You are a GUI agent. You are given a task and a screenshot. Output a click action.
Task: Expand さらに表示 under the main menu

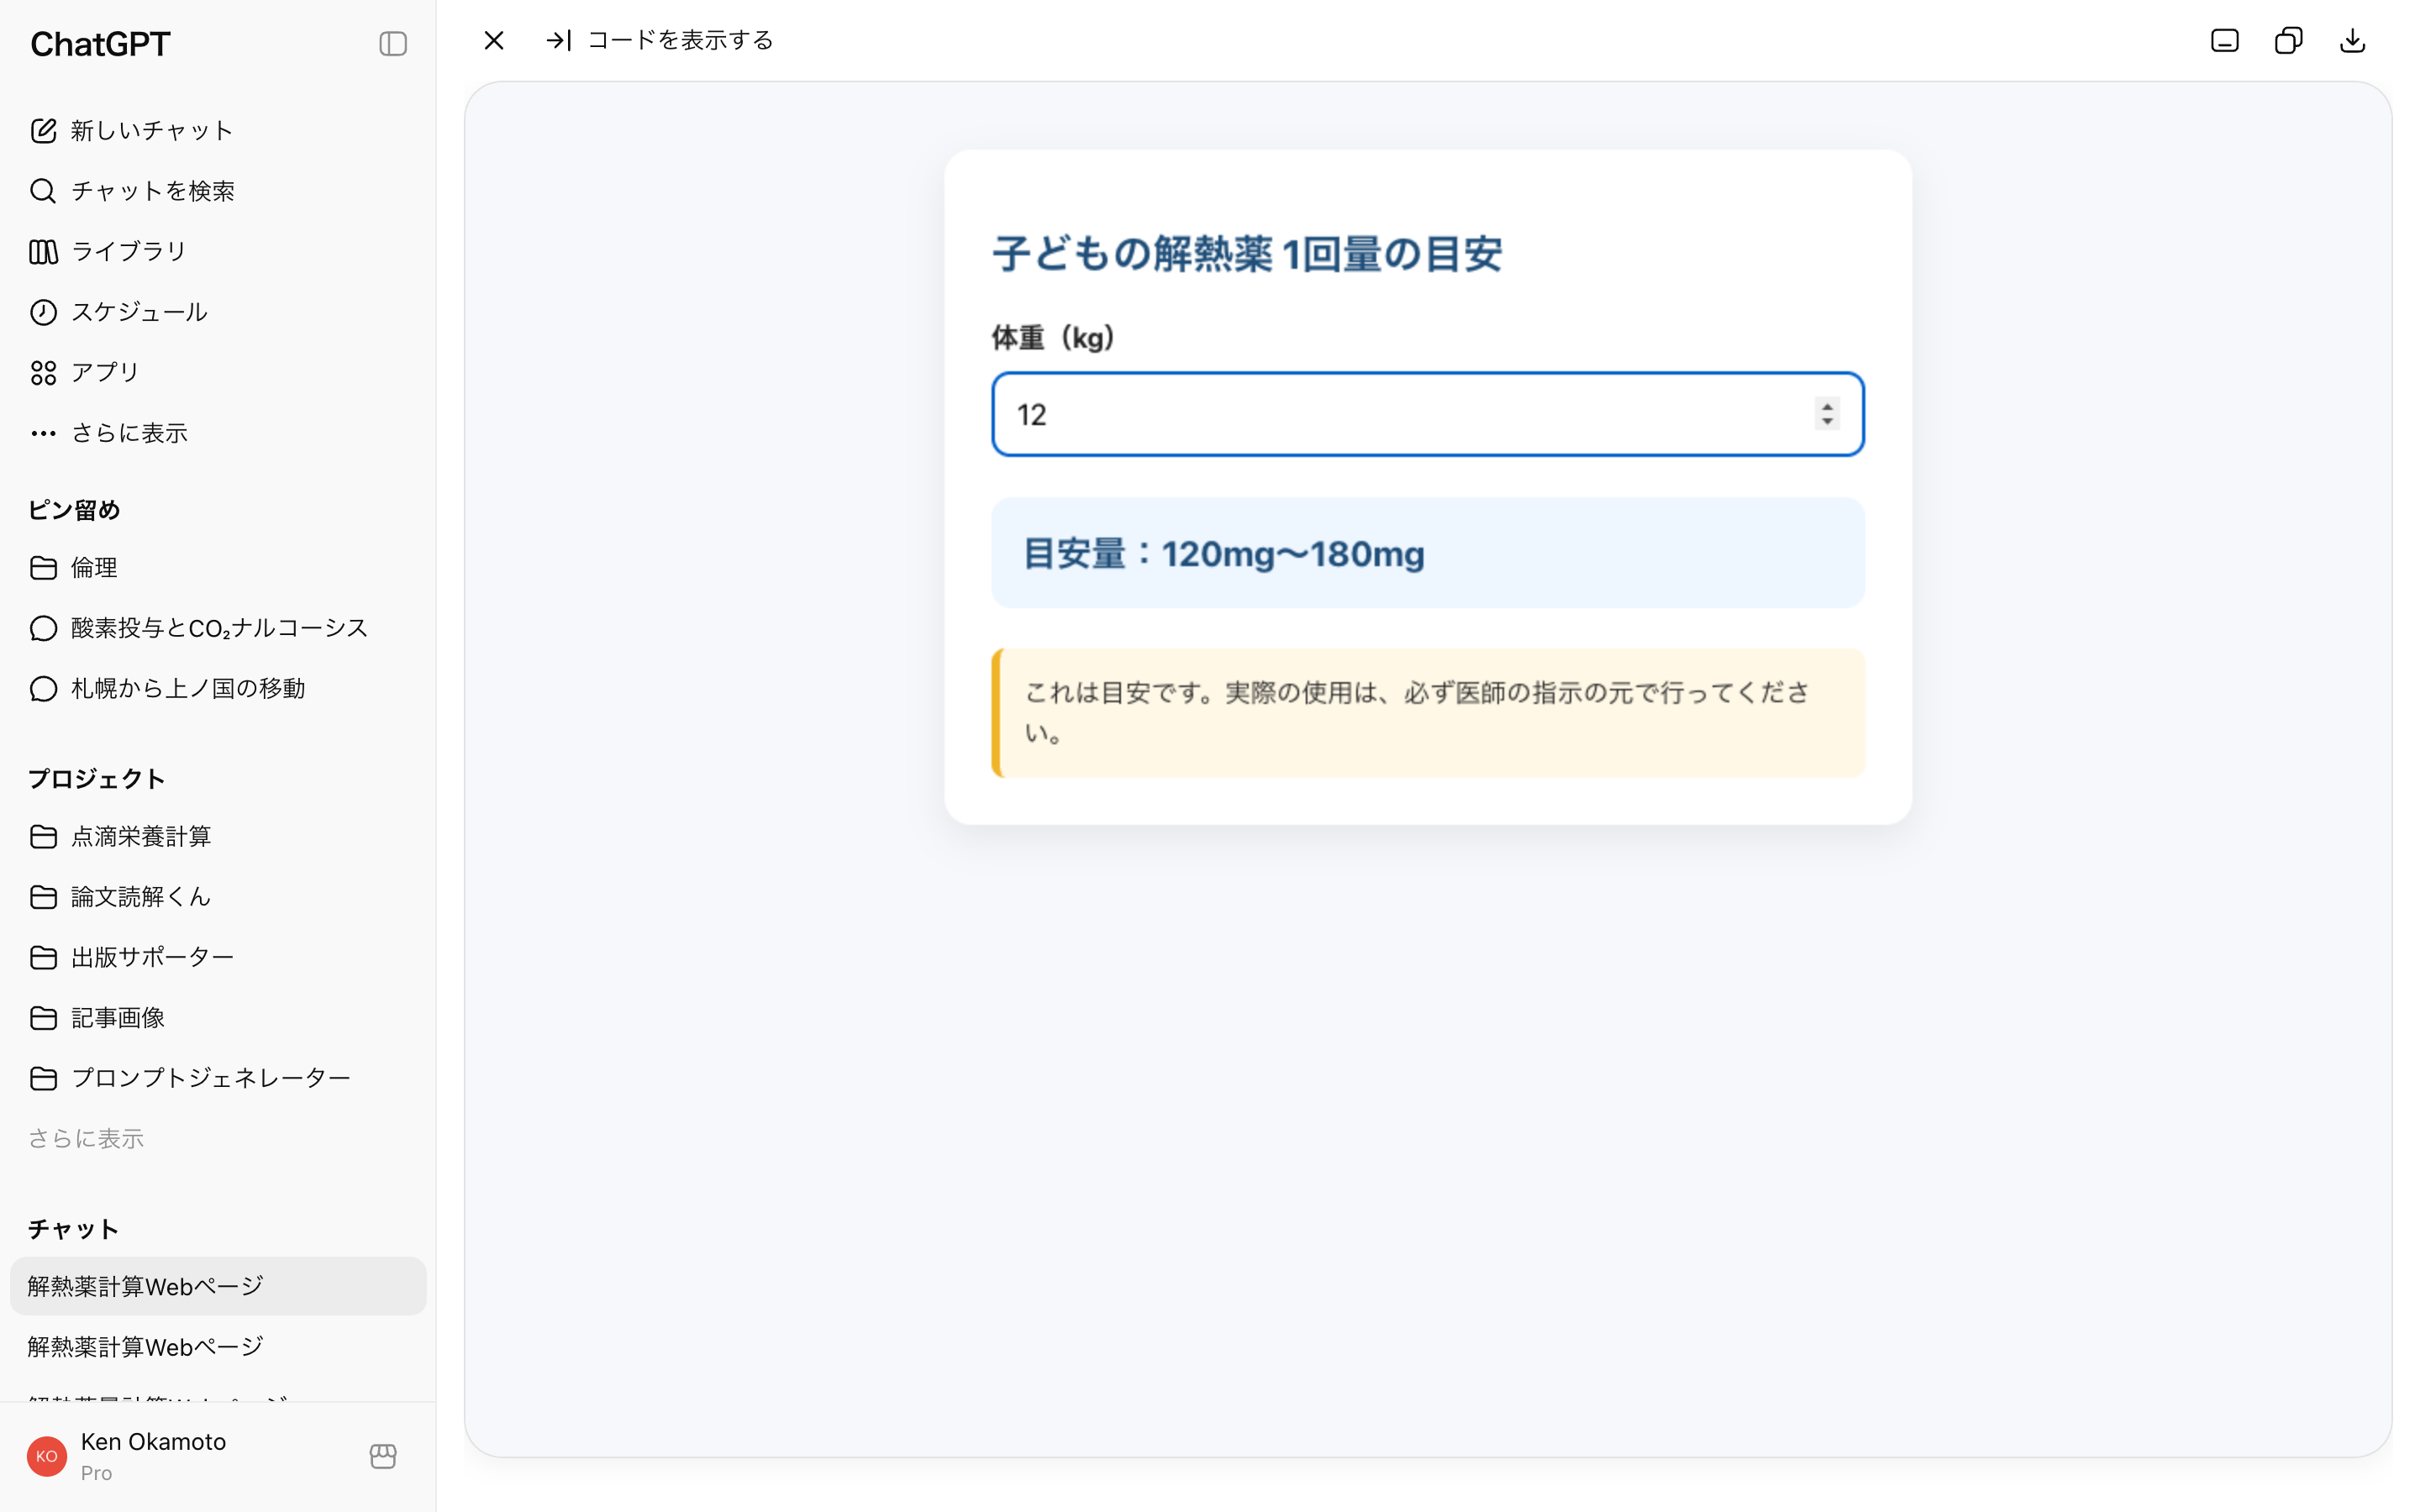point(218,433)
